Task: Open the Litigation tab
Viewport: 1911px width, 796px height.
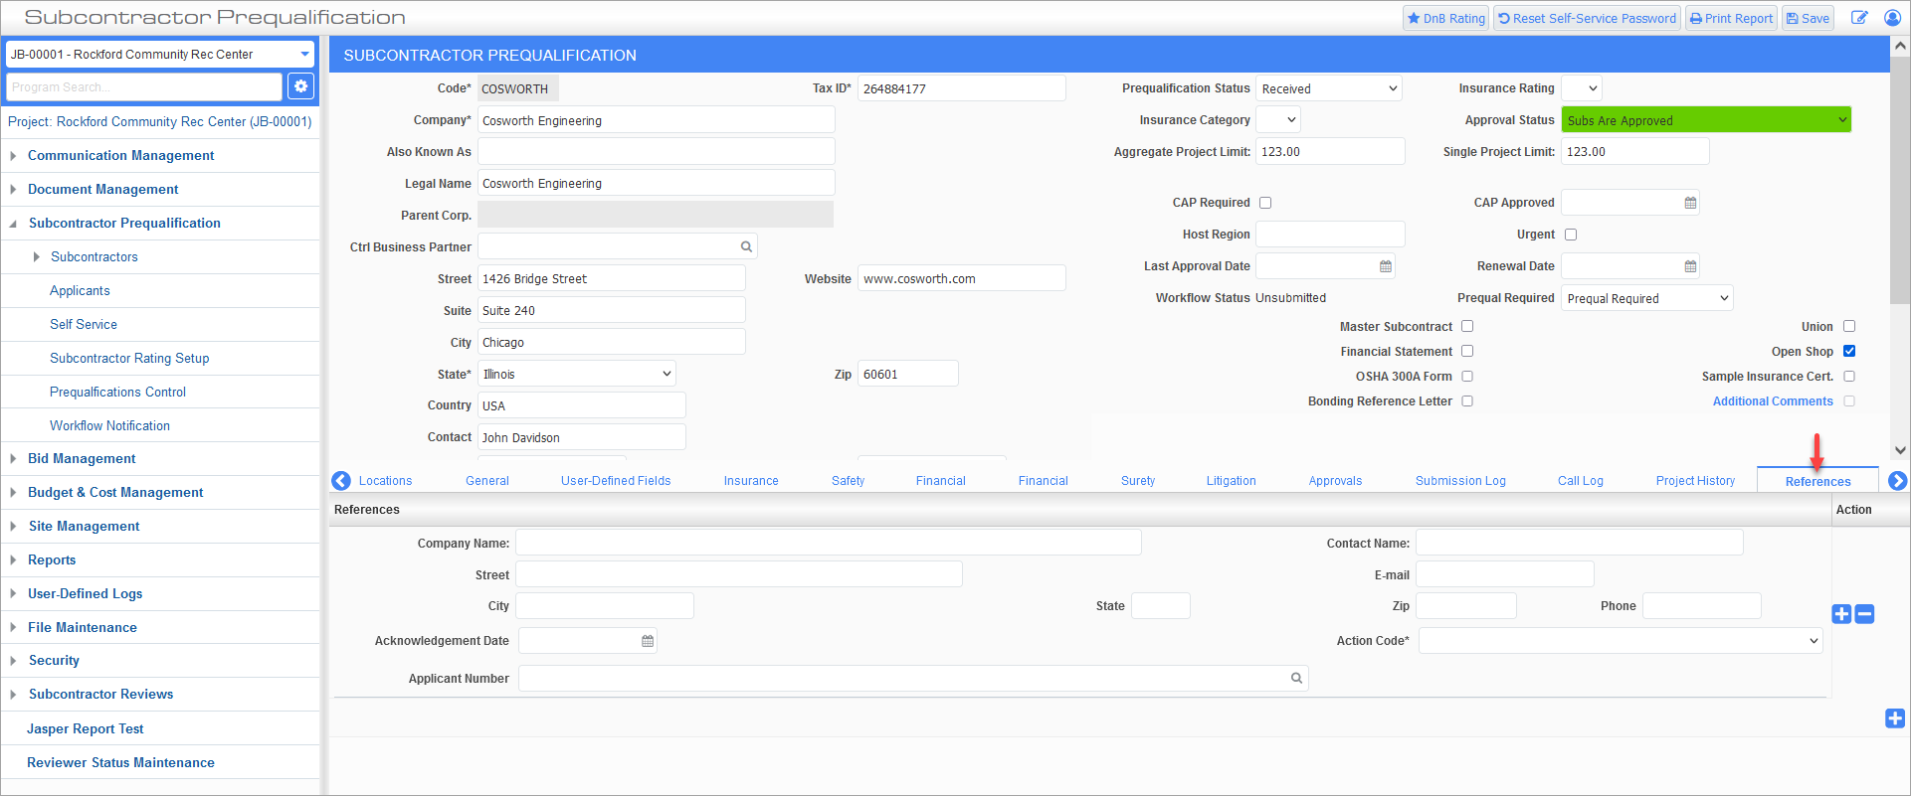Action: (x=1231, y=481)
